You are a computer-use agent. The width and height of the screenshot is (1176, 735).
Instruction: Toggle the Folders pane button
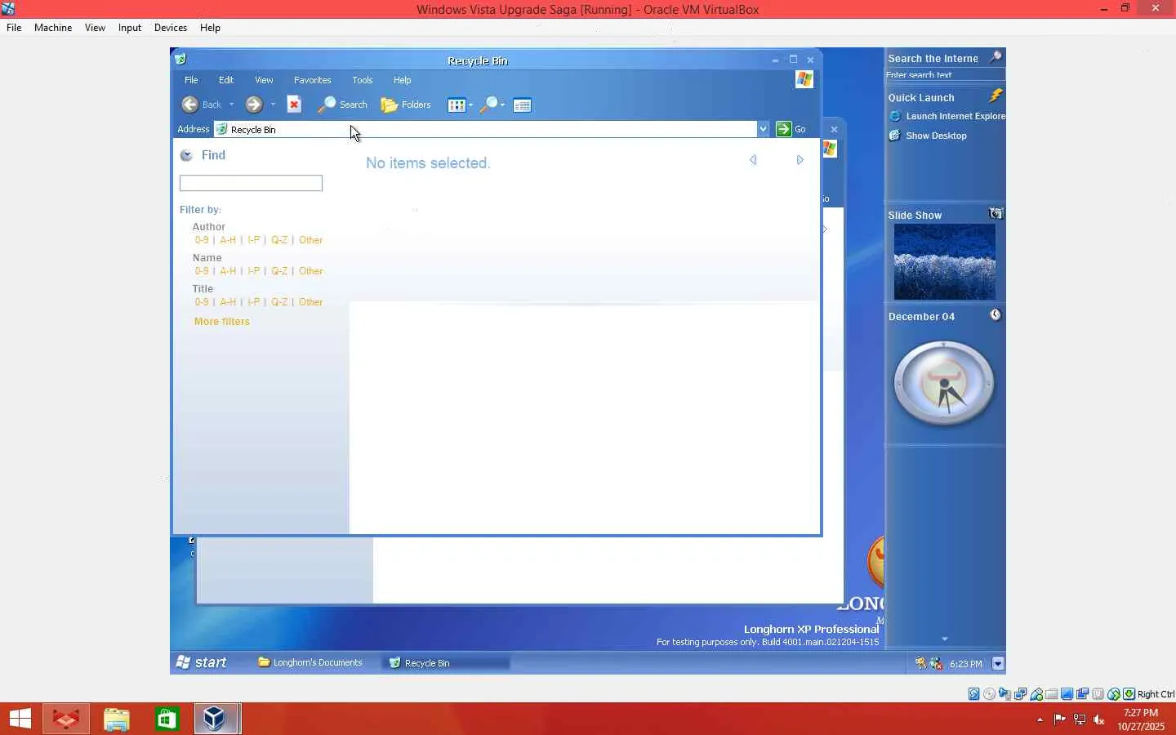click(x=406, y=105)
